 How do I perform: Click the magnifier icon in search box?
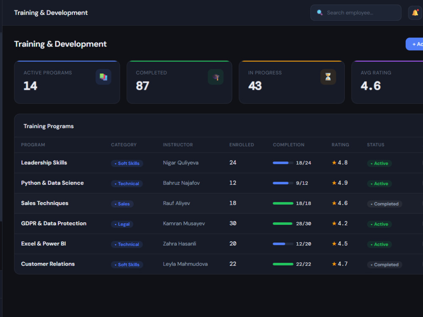320,13
